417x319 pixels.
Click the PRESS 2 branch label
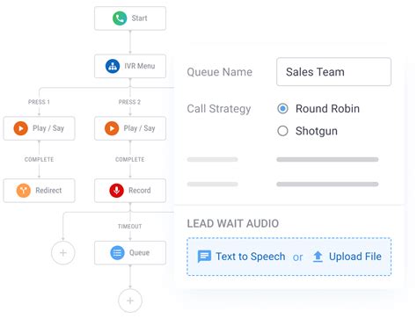coord(129,102)
